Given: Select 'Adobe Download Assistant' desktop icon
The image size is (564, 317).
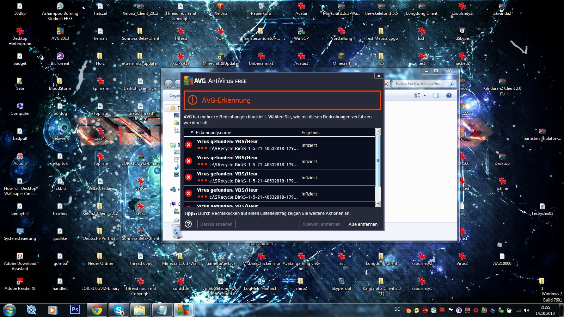Looking at the screenshot, I should [20, 261].
